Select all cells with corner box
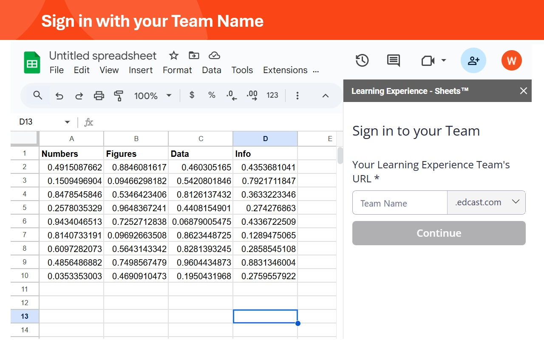Image resolution: width=544 pixels, height=340 pixels. [25, 139]
